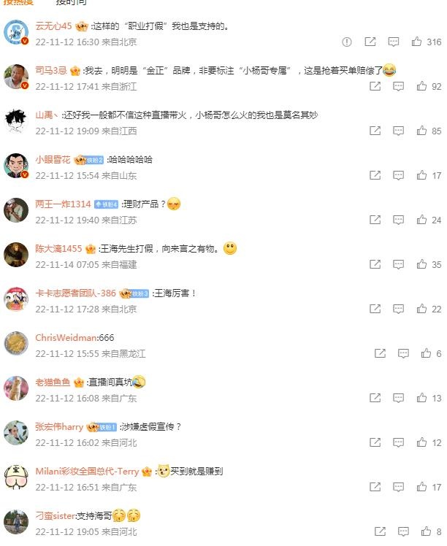Report 云无心45's comment via exclamation icon
This screenshot has width=447, height=546.
pos(347,42)
